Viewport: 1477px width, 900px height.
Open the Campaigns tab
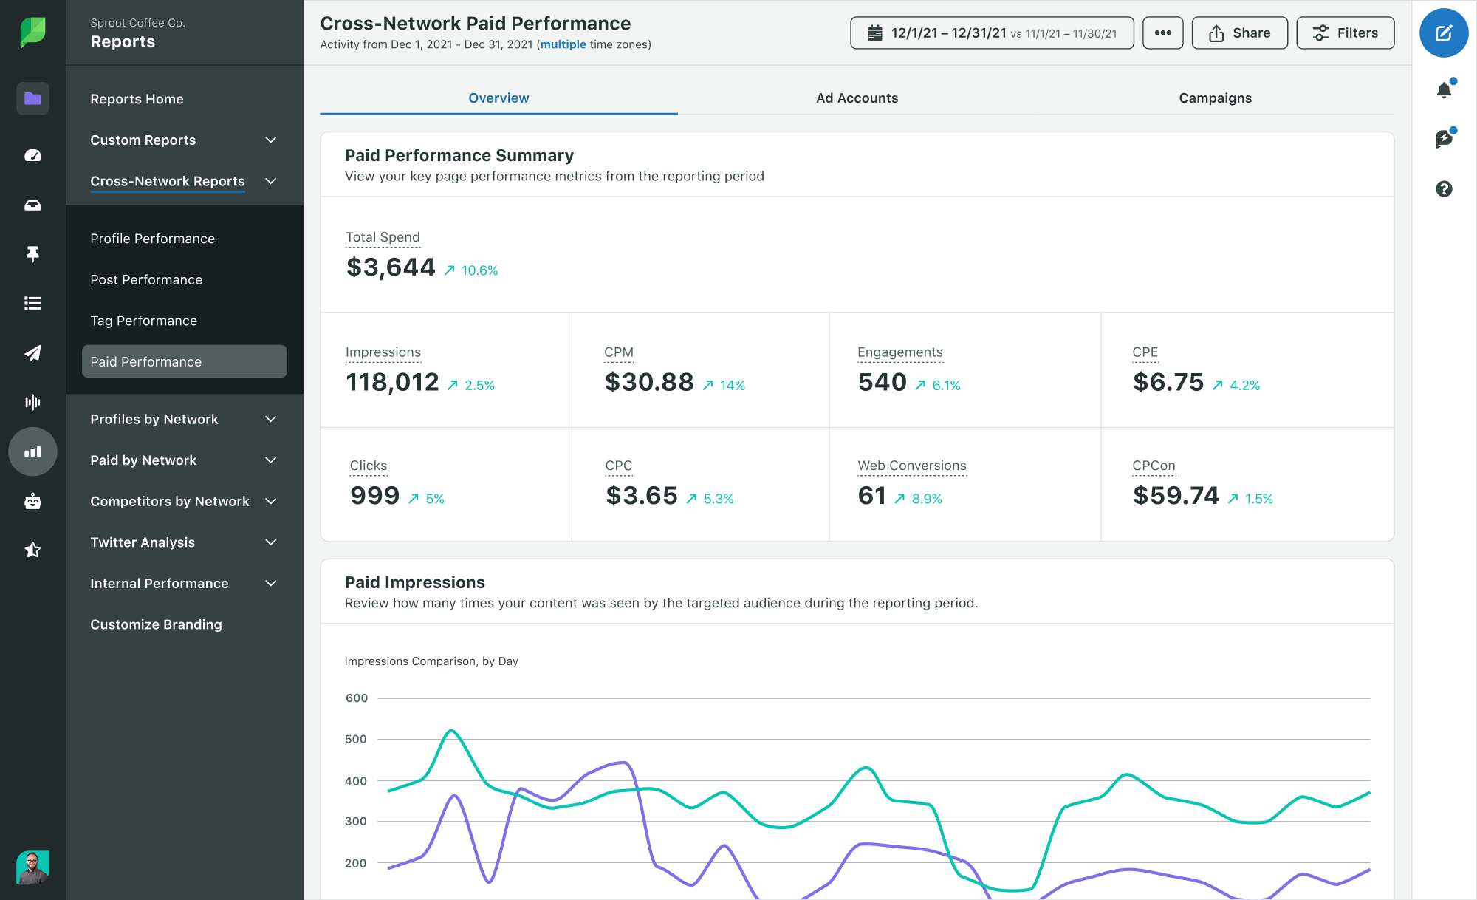(1215, 98)
